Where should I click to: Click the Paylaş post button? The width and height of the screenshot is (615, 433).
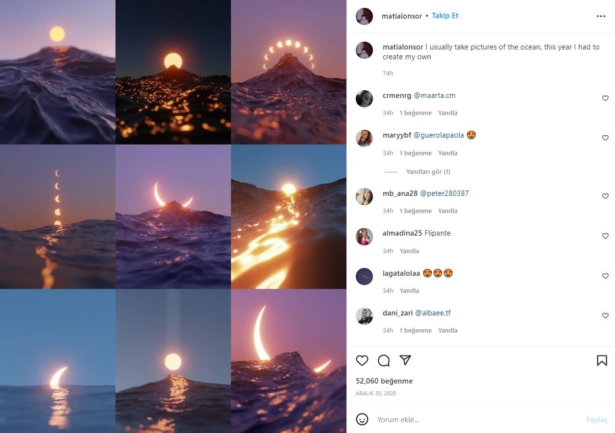pos(596,420)
